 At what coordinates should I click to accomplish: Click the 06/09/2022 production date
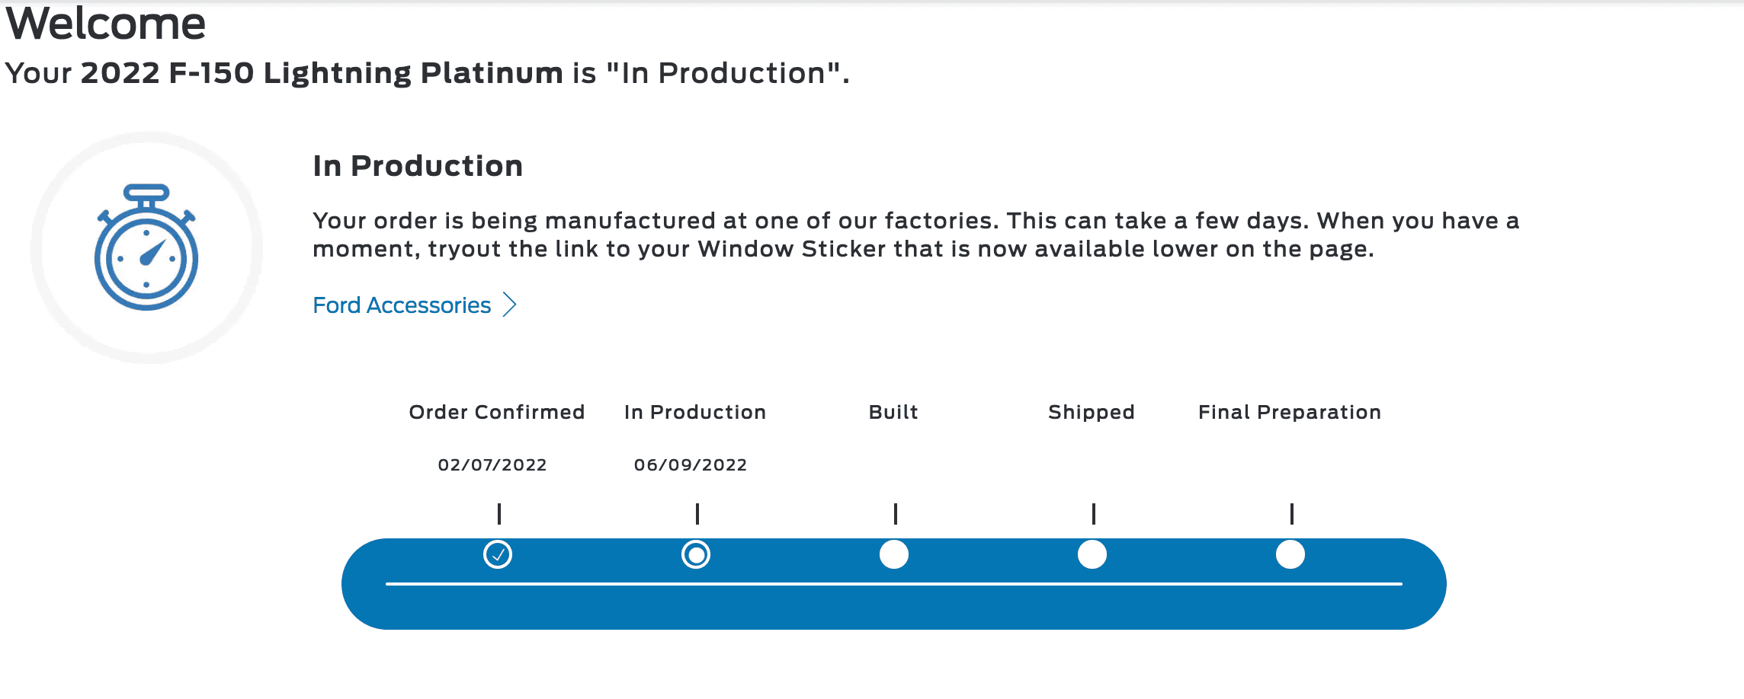[691, 464]
